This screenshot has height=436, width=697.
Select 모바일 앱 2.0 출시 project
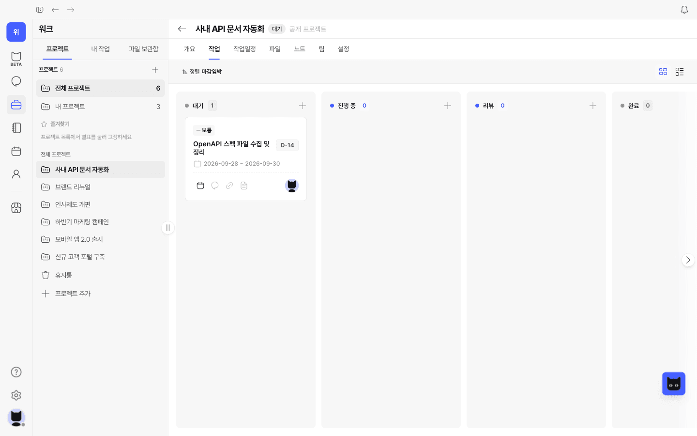[x=100, y=239]
